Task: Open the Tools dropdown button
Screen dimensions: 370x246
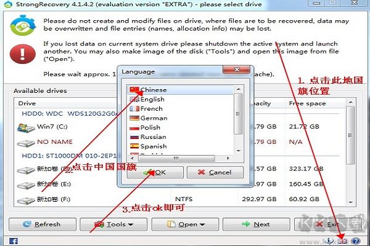Action: [x=113, y=224]
